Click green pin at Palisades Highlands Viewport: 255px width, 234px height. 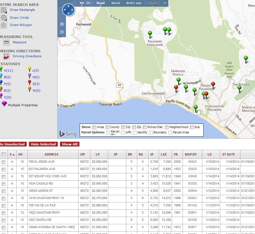[x=150, y=33]
